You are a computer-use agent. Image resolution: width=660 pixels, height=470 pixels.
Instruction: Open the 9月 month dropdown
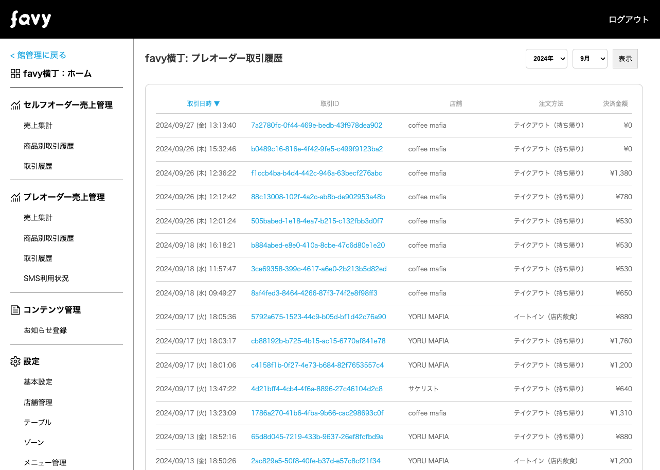590,59
